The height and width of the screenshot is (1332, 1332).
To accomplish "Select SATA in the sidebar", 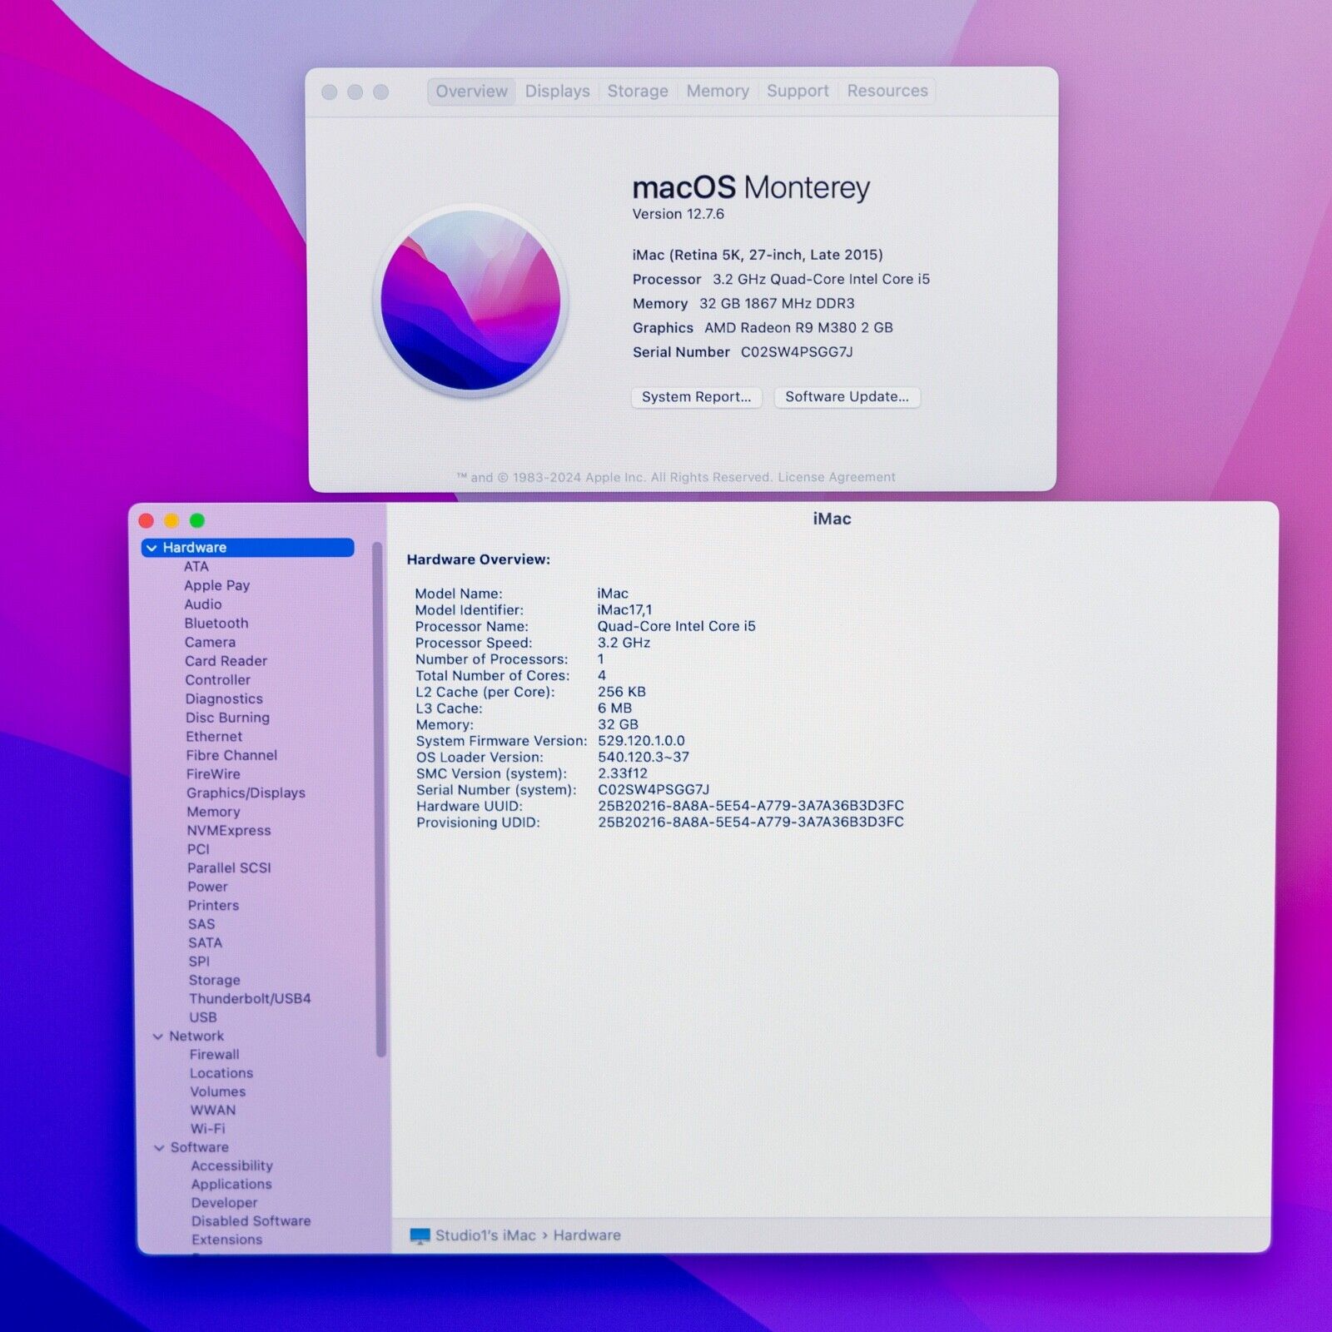I will pos(205,943).
